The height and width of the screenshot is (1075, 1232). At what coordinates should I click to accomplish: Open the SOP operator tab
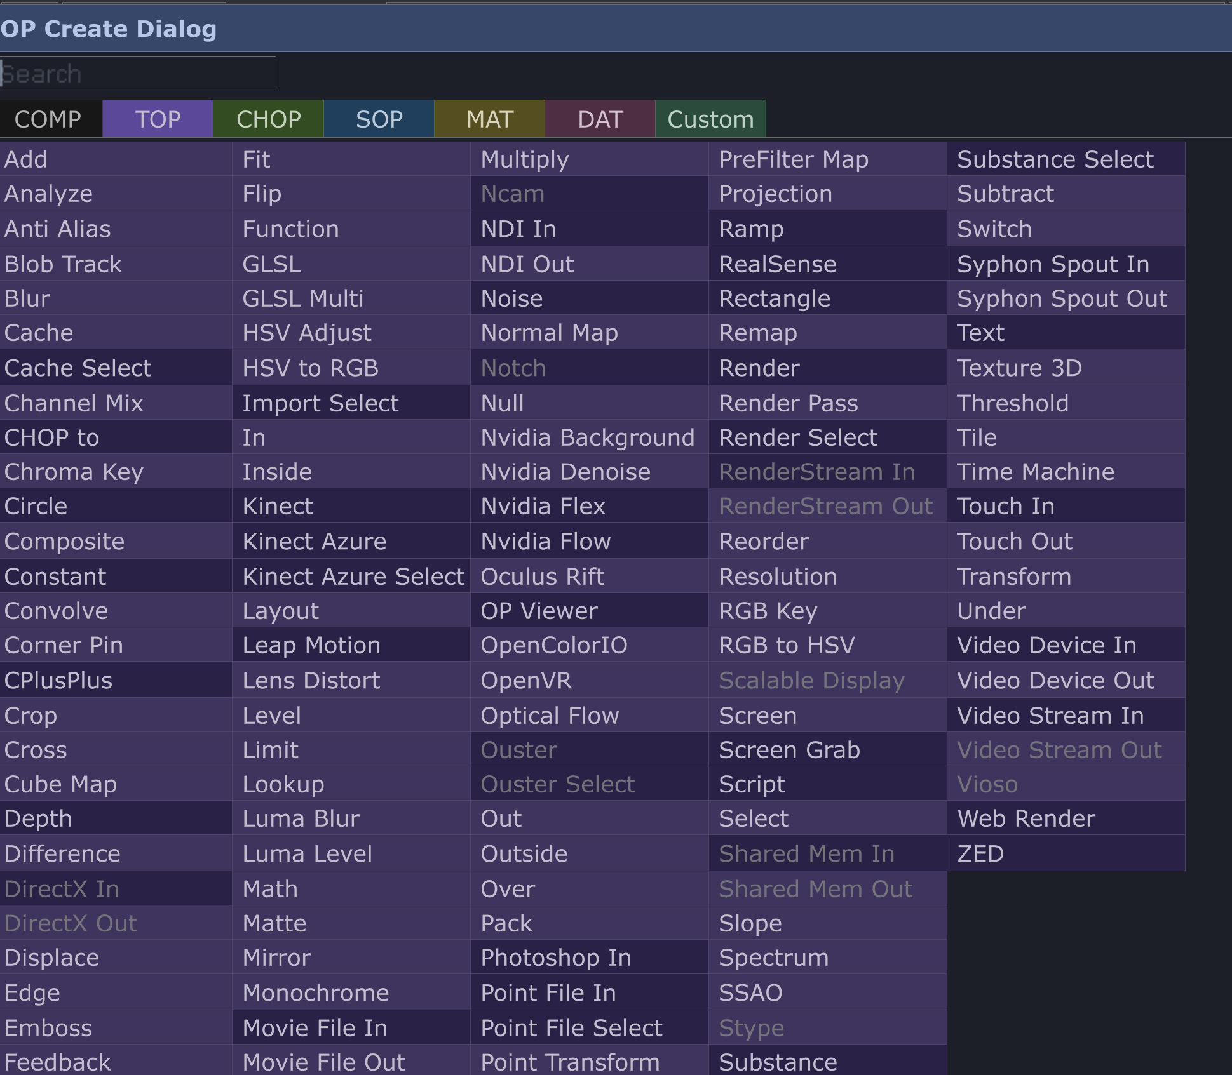(x=379, y=119)
